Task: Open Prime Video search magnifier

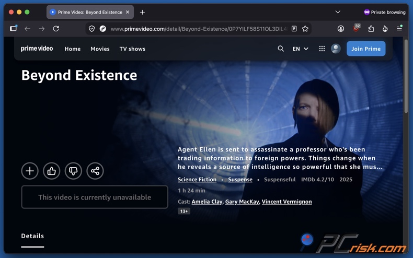Action: [281, 49]
